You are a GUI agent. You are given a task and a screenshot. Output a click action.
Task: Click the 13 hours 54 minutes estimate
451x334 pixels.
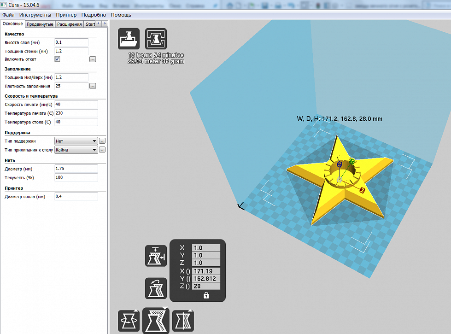point(156,55)
